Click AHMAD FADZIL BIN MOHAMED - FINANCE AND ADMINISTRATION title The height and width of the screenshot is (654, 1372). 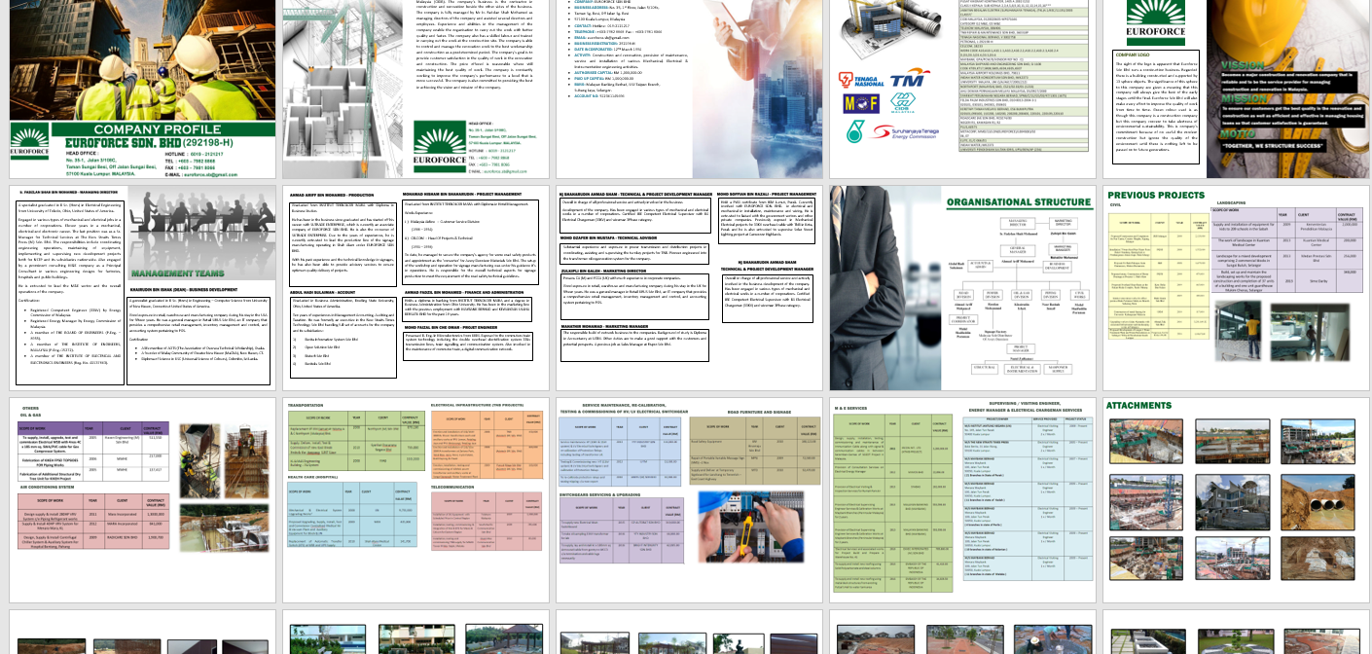point(464,291)
